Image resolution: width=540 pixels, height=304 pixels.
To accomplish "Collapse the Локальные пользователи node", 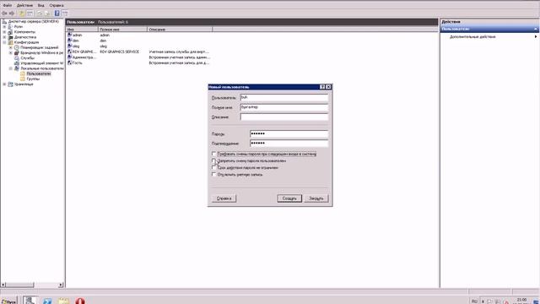I will tap(11, 68).
